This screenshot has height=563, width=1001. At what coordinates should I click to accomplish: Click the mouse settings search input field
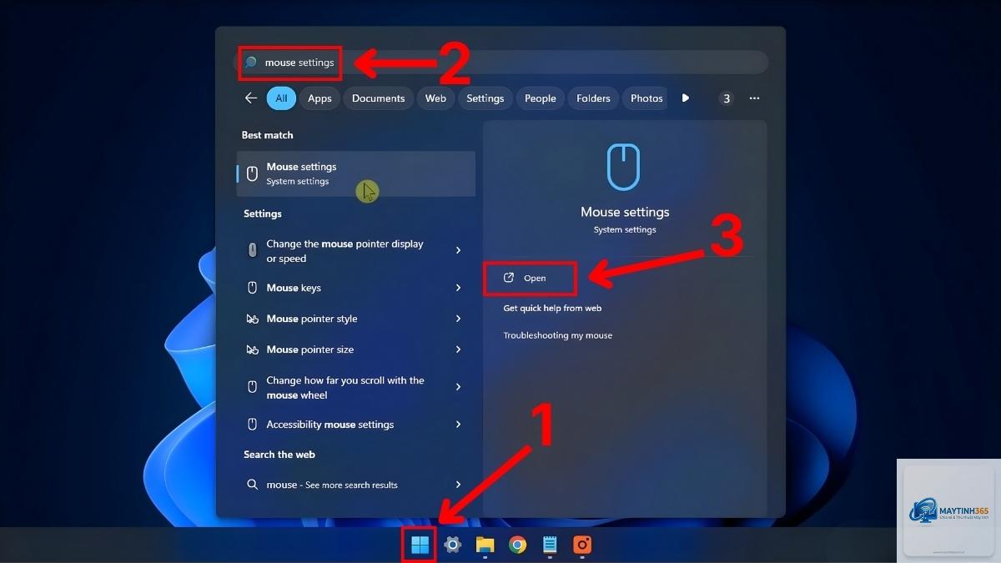point(502,63)
